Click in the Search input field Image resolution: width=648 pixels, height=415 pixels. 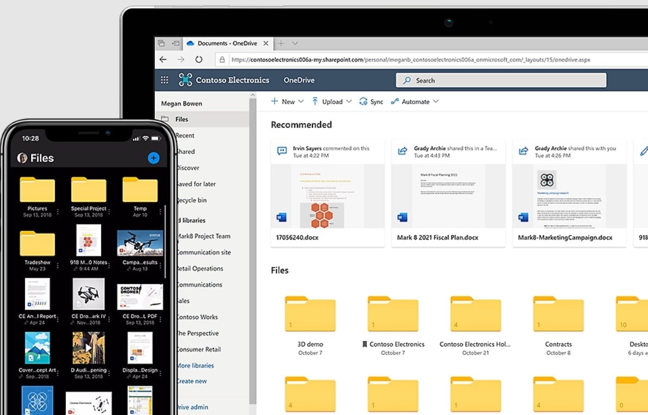point(501,80)
